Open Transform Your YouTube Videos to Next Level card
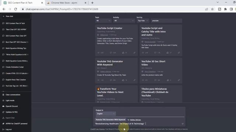 click(117, 94)
